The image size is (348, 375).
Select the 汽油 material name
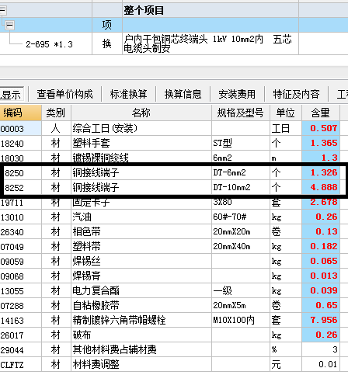tap(141, 217)
